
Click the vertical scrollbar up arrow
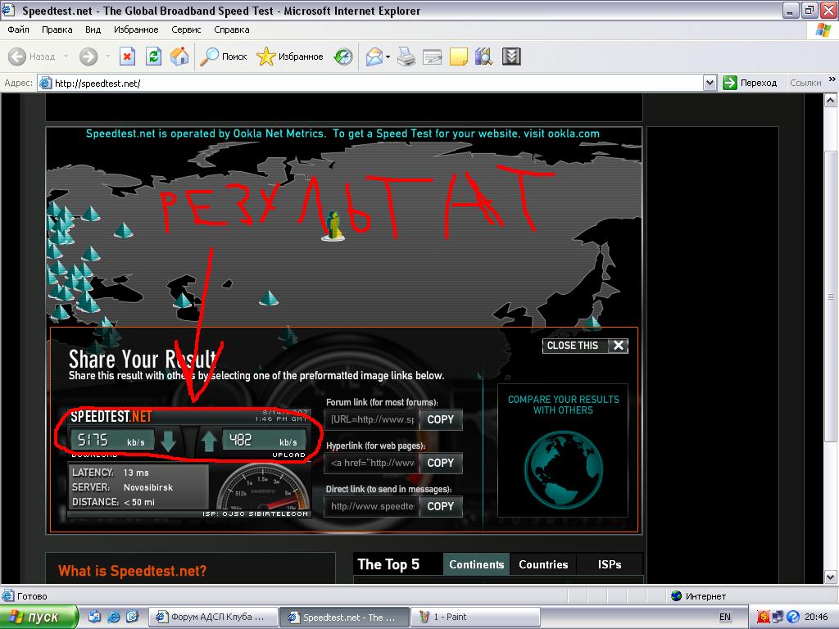click(x=831, y=100)
